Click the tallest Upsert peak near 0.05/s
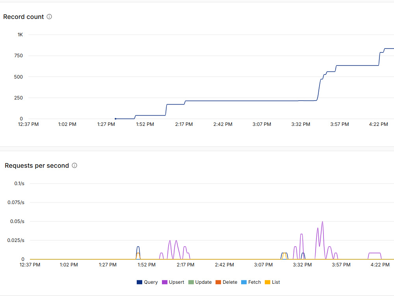394x296 pixels. 322,222
